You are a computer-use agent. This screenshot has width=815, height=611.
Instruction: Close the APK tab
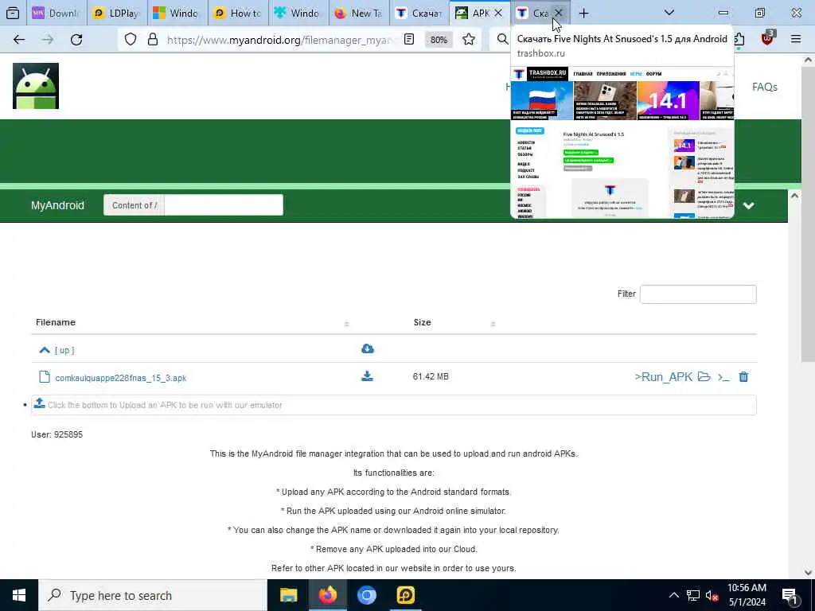498,13
